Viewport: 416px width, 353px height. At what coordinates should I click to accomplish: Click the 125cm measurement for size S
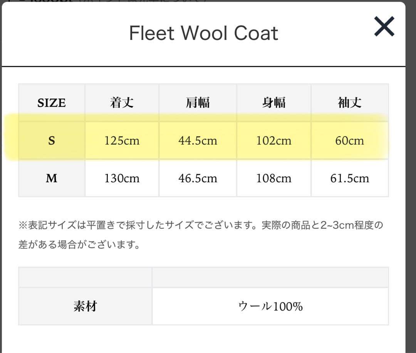(x=122, y=140)
